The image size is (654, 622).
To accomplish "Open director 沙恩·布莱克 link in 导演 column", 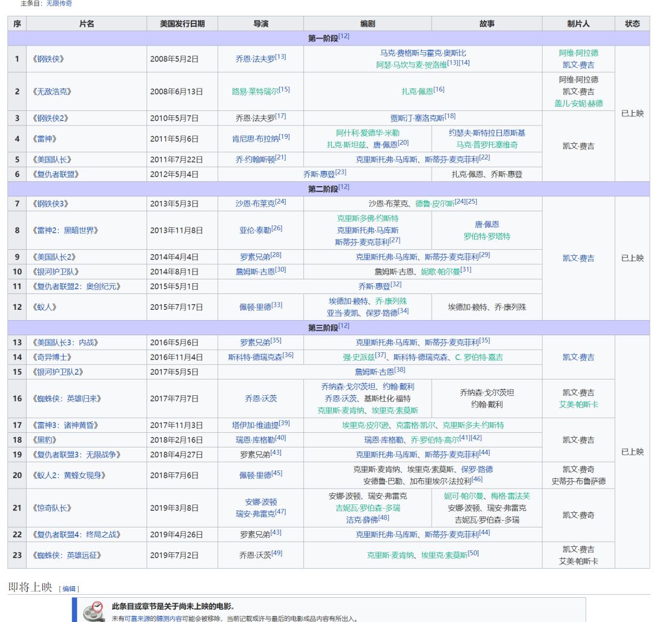I will click(255, 204).
